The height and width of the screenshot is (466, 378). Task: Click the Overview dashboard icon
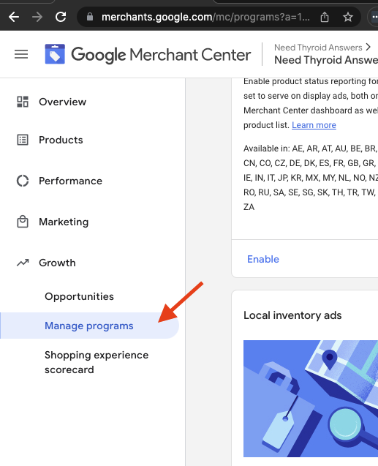coord(23,102)
